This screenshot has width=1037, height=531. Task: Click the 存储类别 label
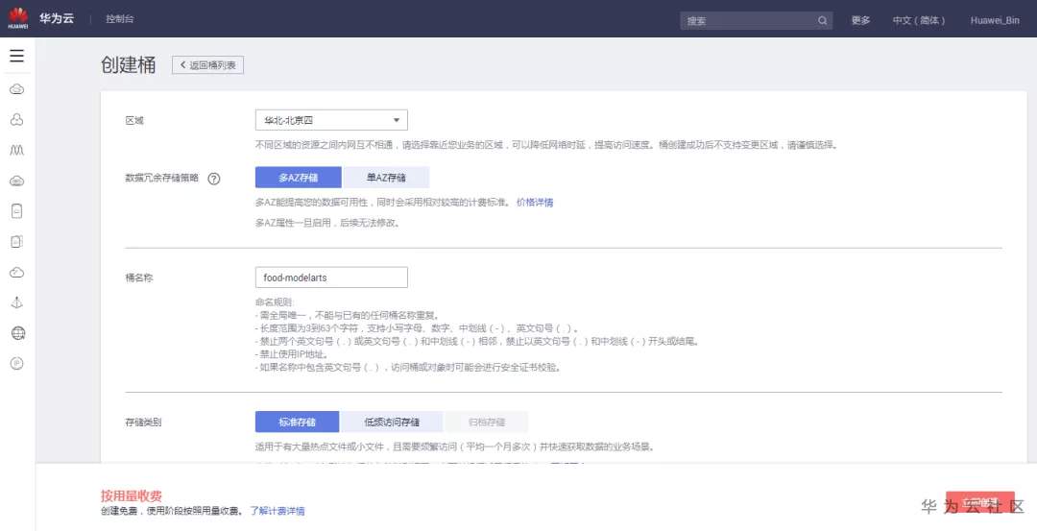click(x=143, y=422)
